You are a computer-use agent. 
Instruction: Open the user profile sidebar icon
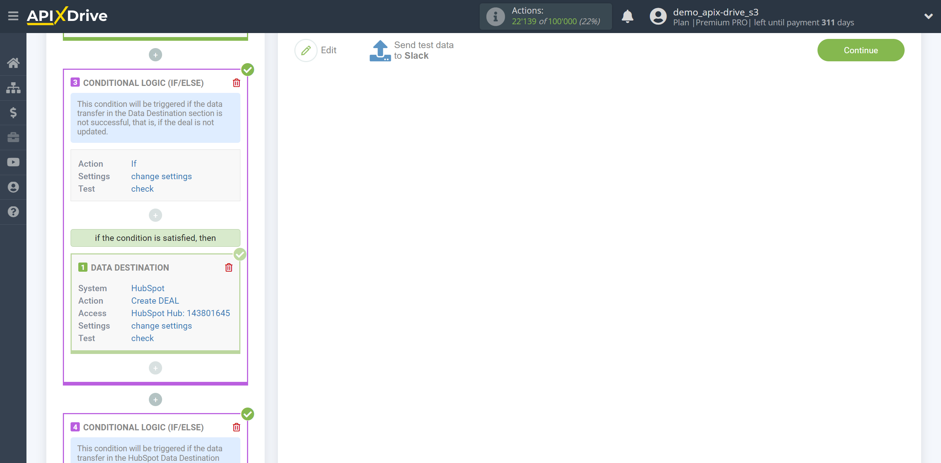coord(13,187)
